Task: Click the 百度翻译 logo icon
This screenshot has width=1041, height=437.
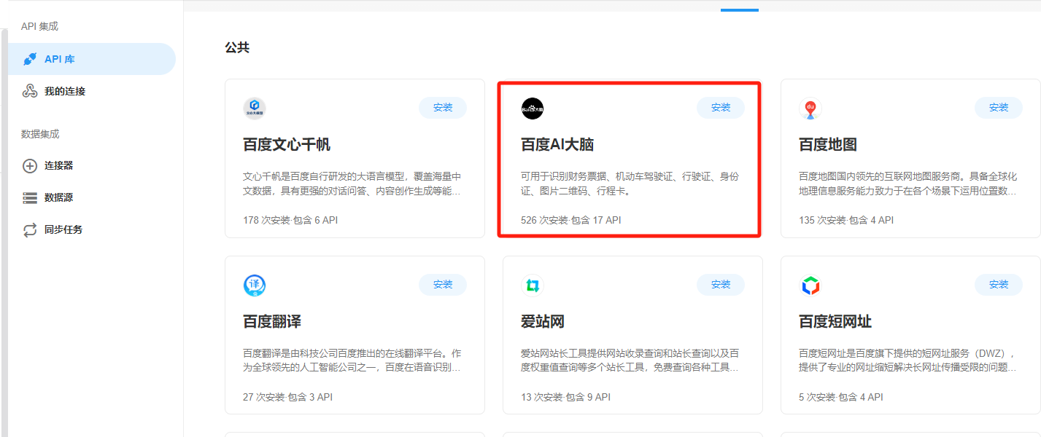Action: click(255, 286)
